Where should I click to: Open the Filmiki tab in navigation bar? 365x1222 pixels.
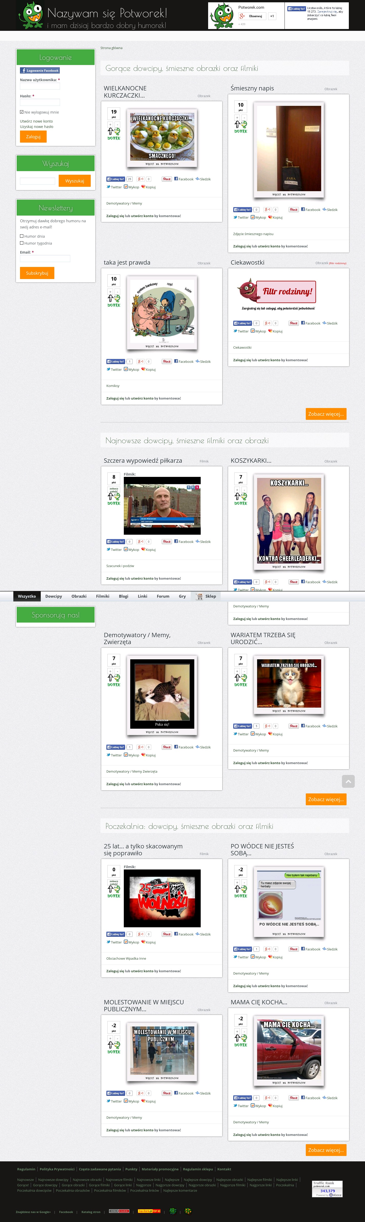(102, 596)
